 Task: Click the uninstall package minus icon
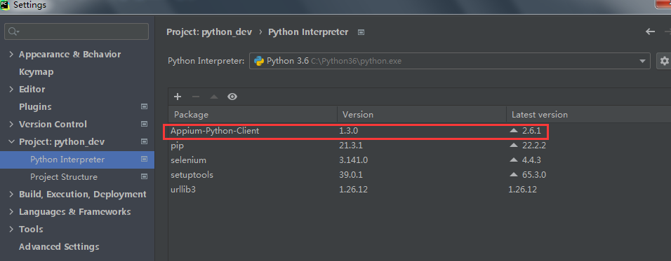196,97
